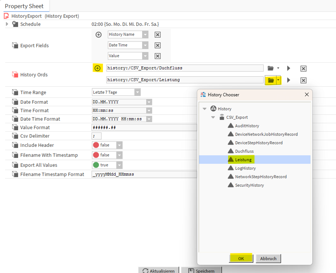Image resolution: width=336 pixels, height=273 pixels.
Task: Click the HistoryExport component icon
Action: (7, 16)
